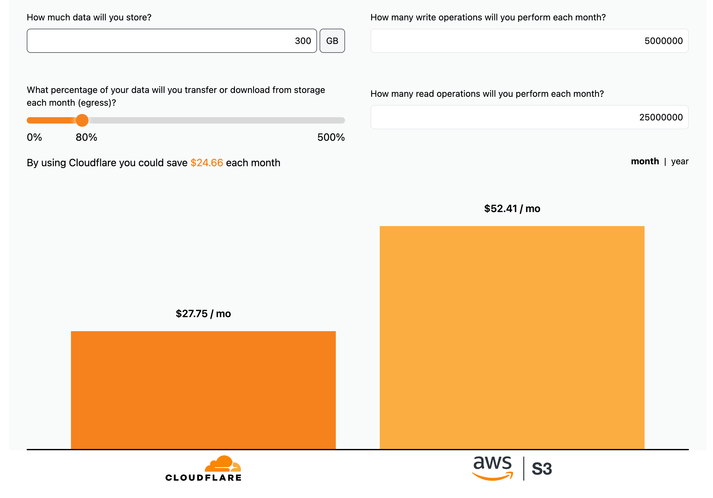Click the 500% maximum slider label
The width and height of the screenshot is (713, 498).
tap(331, 137)
